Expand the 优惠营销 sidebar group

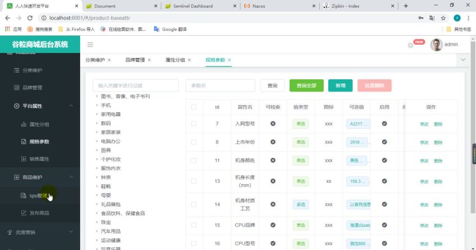point(40,233)
